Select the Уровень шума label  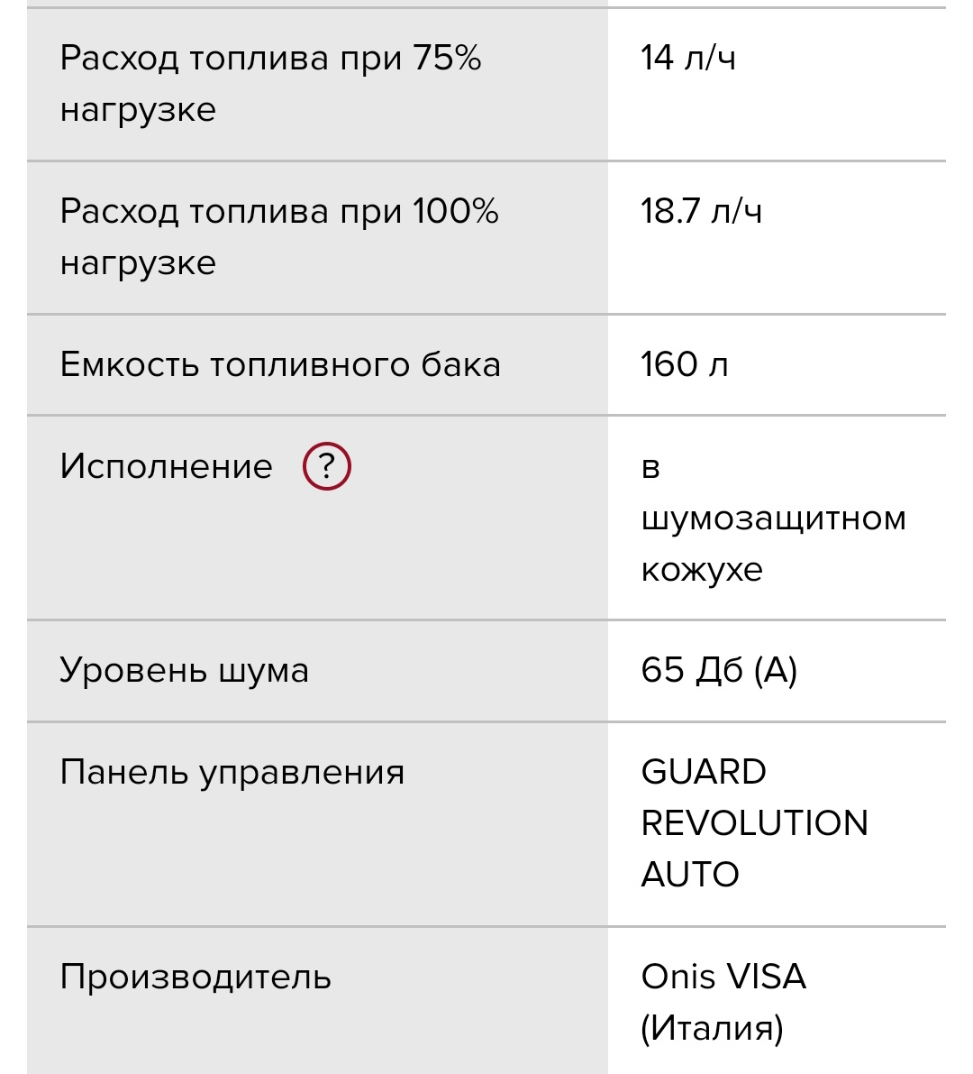click(184, 671)
